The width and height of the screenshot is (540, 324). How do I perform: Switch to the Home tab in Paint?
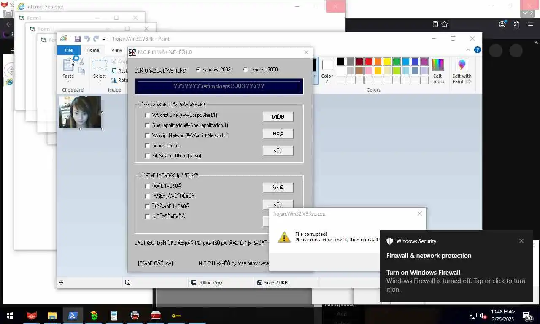(93, 50)
